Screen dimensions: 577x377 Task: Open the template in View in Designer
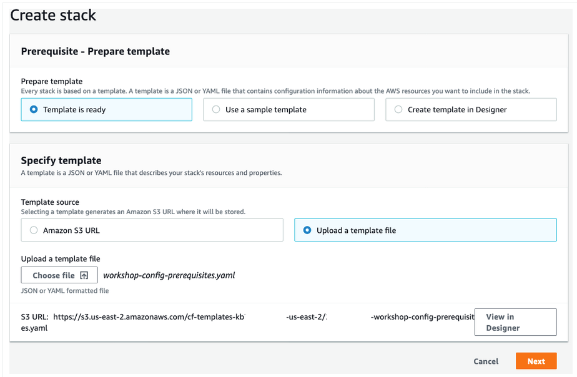(515, 322)
